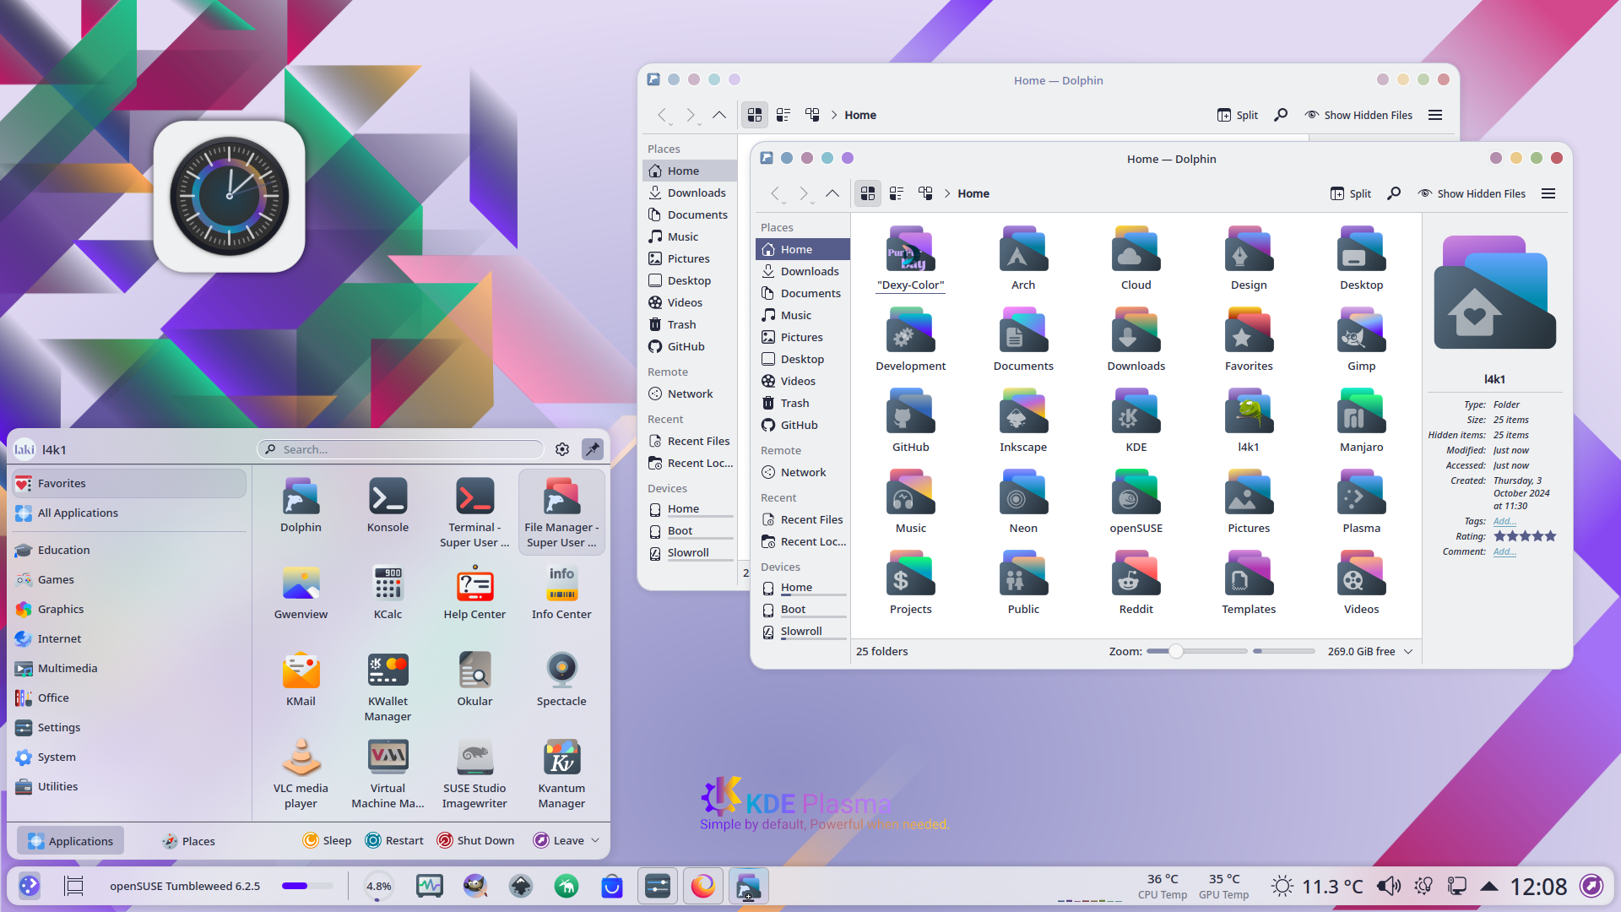Image resolution: width=1621 pixels, height=912 pixels.
Task: Click the Search field in application menu
Action: tap(400, 449)
